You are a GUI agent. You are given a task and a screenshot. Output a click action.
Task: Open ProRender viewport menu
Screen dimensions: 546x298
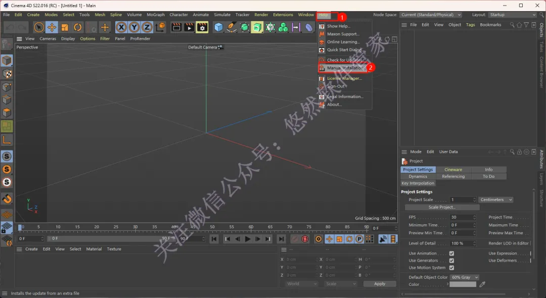(x=140, y=38)
